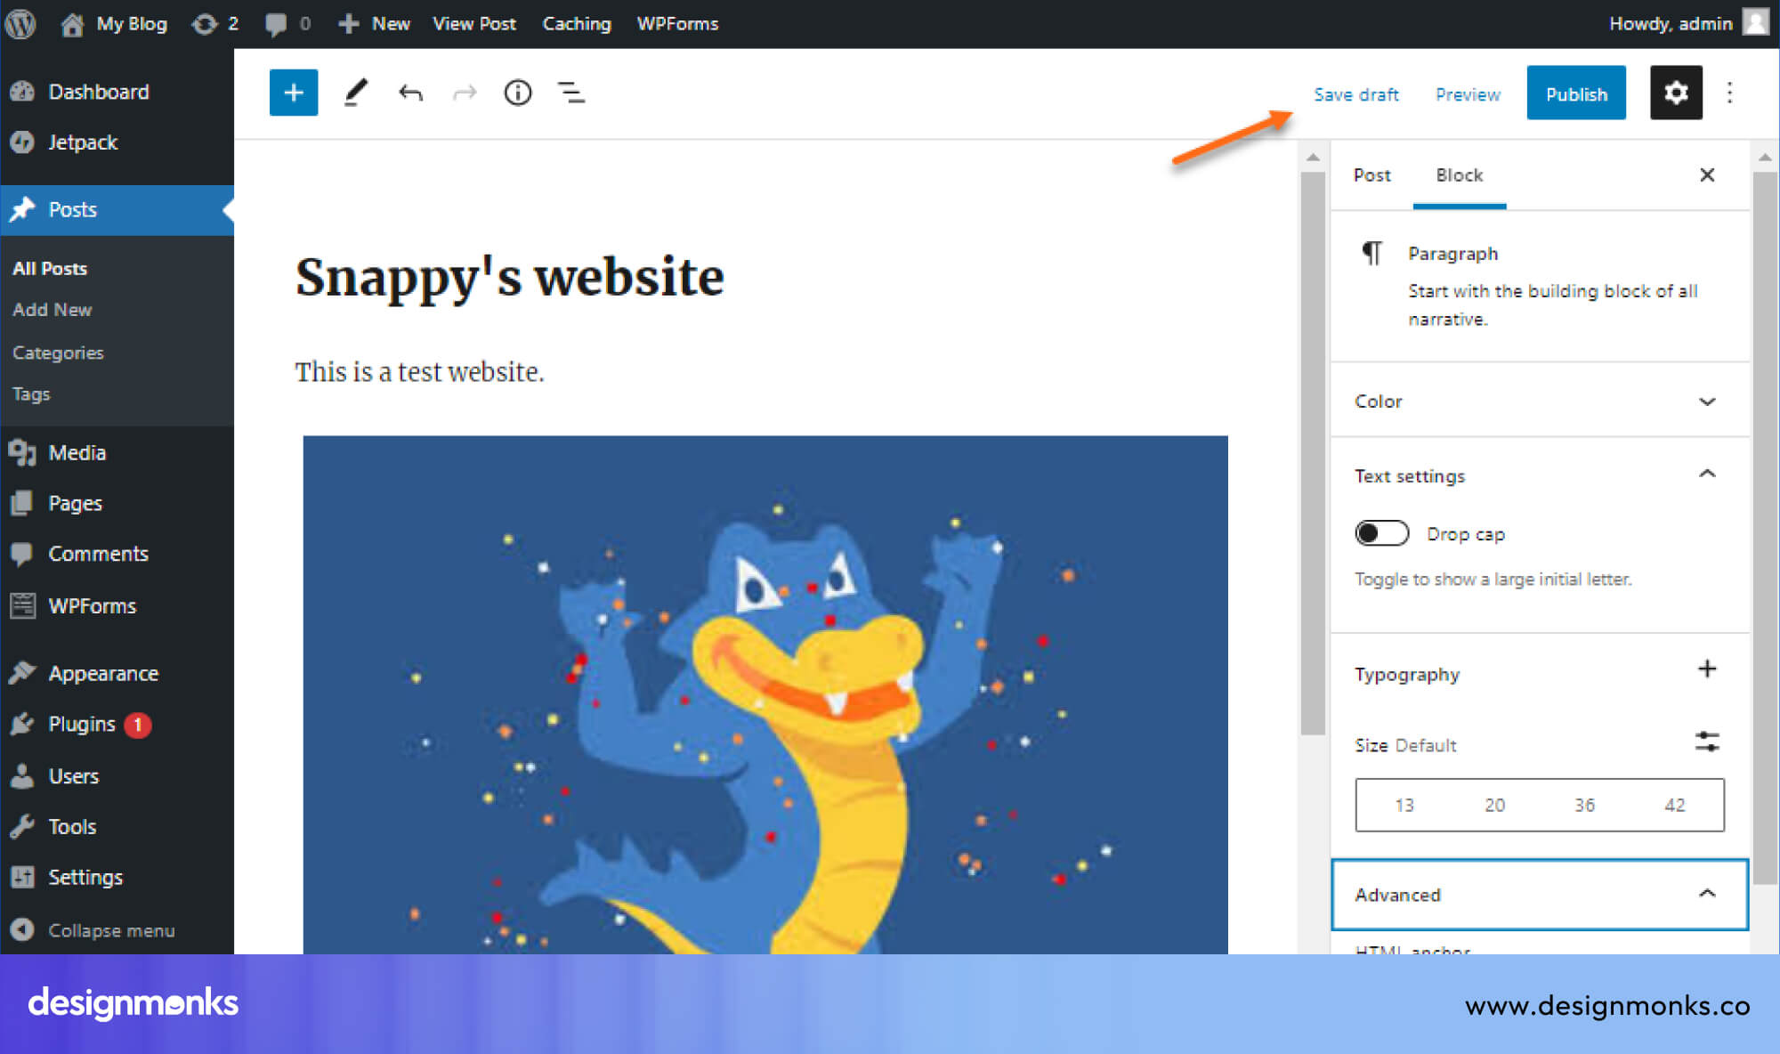The image size is (1780, 1054).
Task: Open WPForms in the top admin bar
Action: pos(677,23)
